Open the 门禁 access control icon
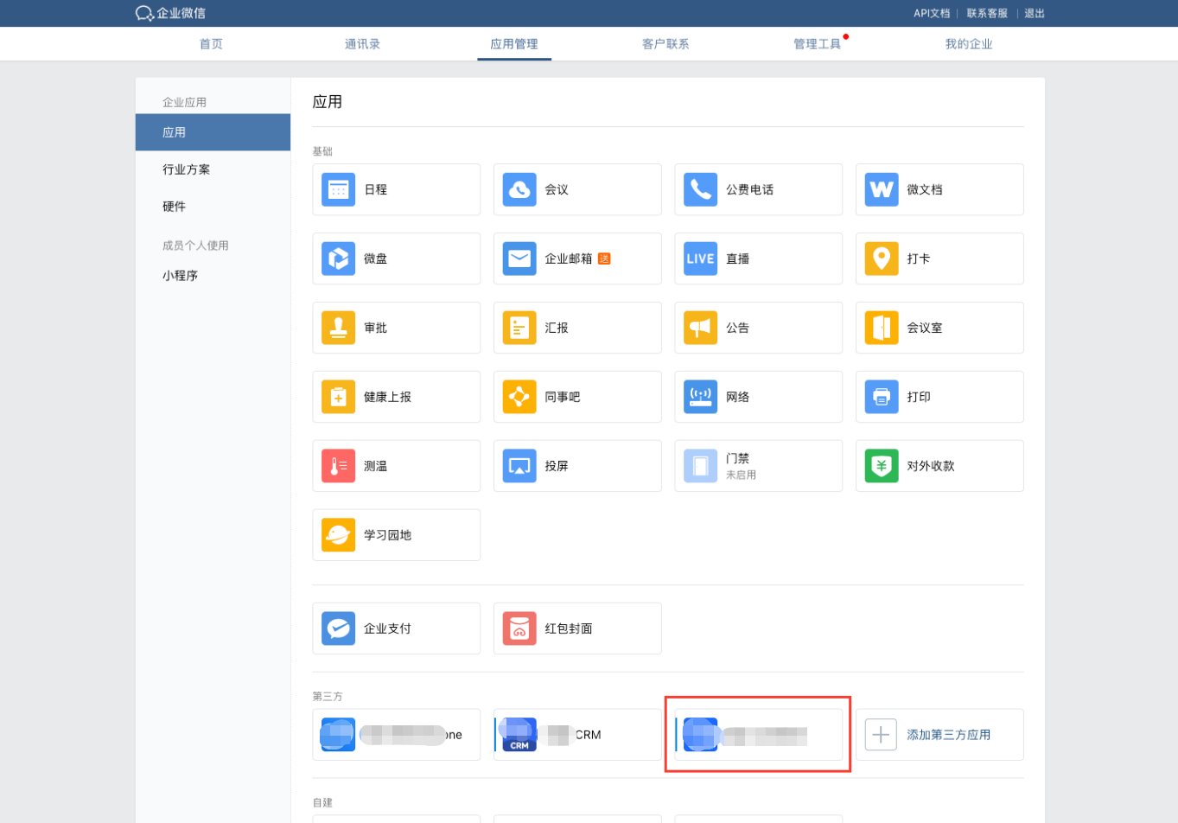Screen dimensions: 1178x823 [700, 466]
